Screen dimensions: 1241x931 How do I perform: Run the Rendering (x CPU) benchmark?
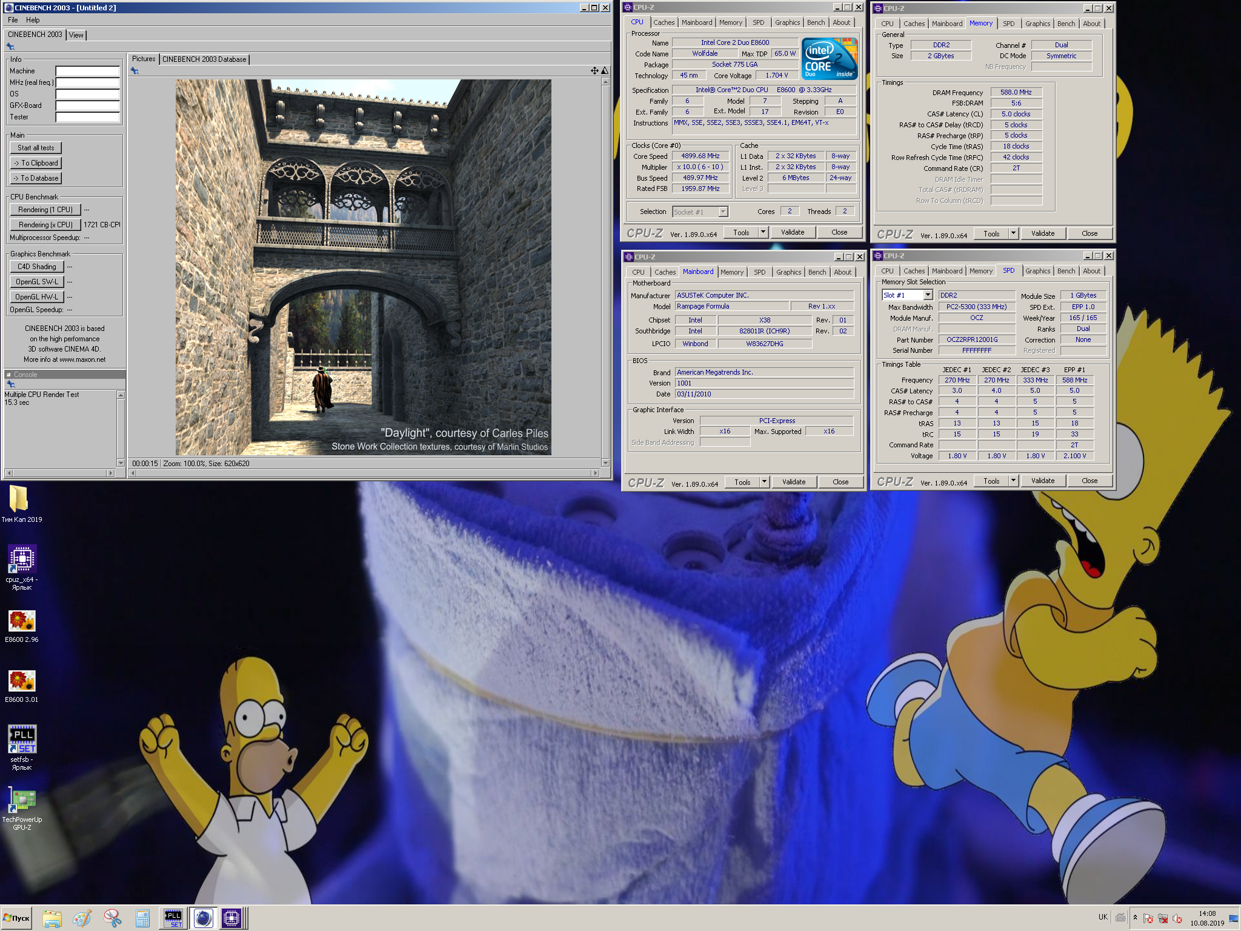click(x=45, y=225)
